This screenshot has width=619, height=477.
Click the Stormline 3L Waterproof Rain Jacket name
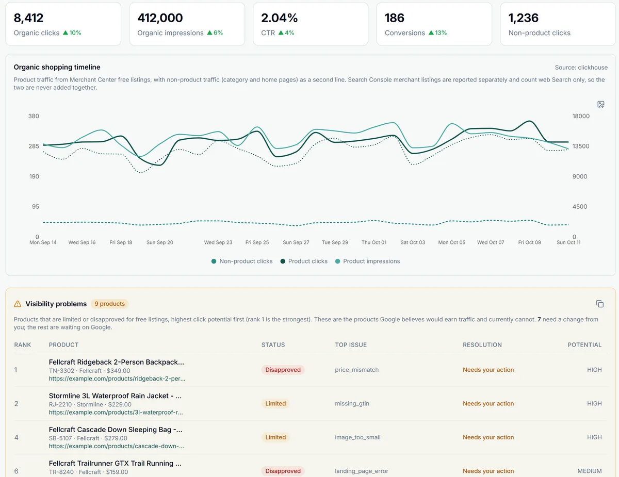(x=116, y=396)
